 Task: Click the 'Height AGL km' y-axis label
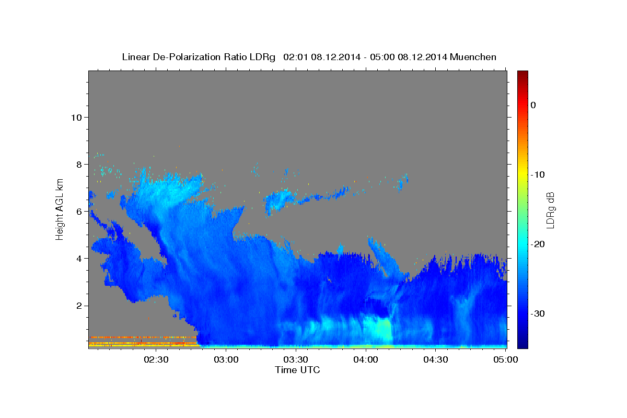coord(60,210)
